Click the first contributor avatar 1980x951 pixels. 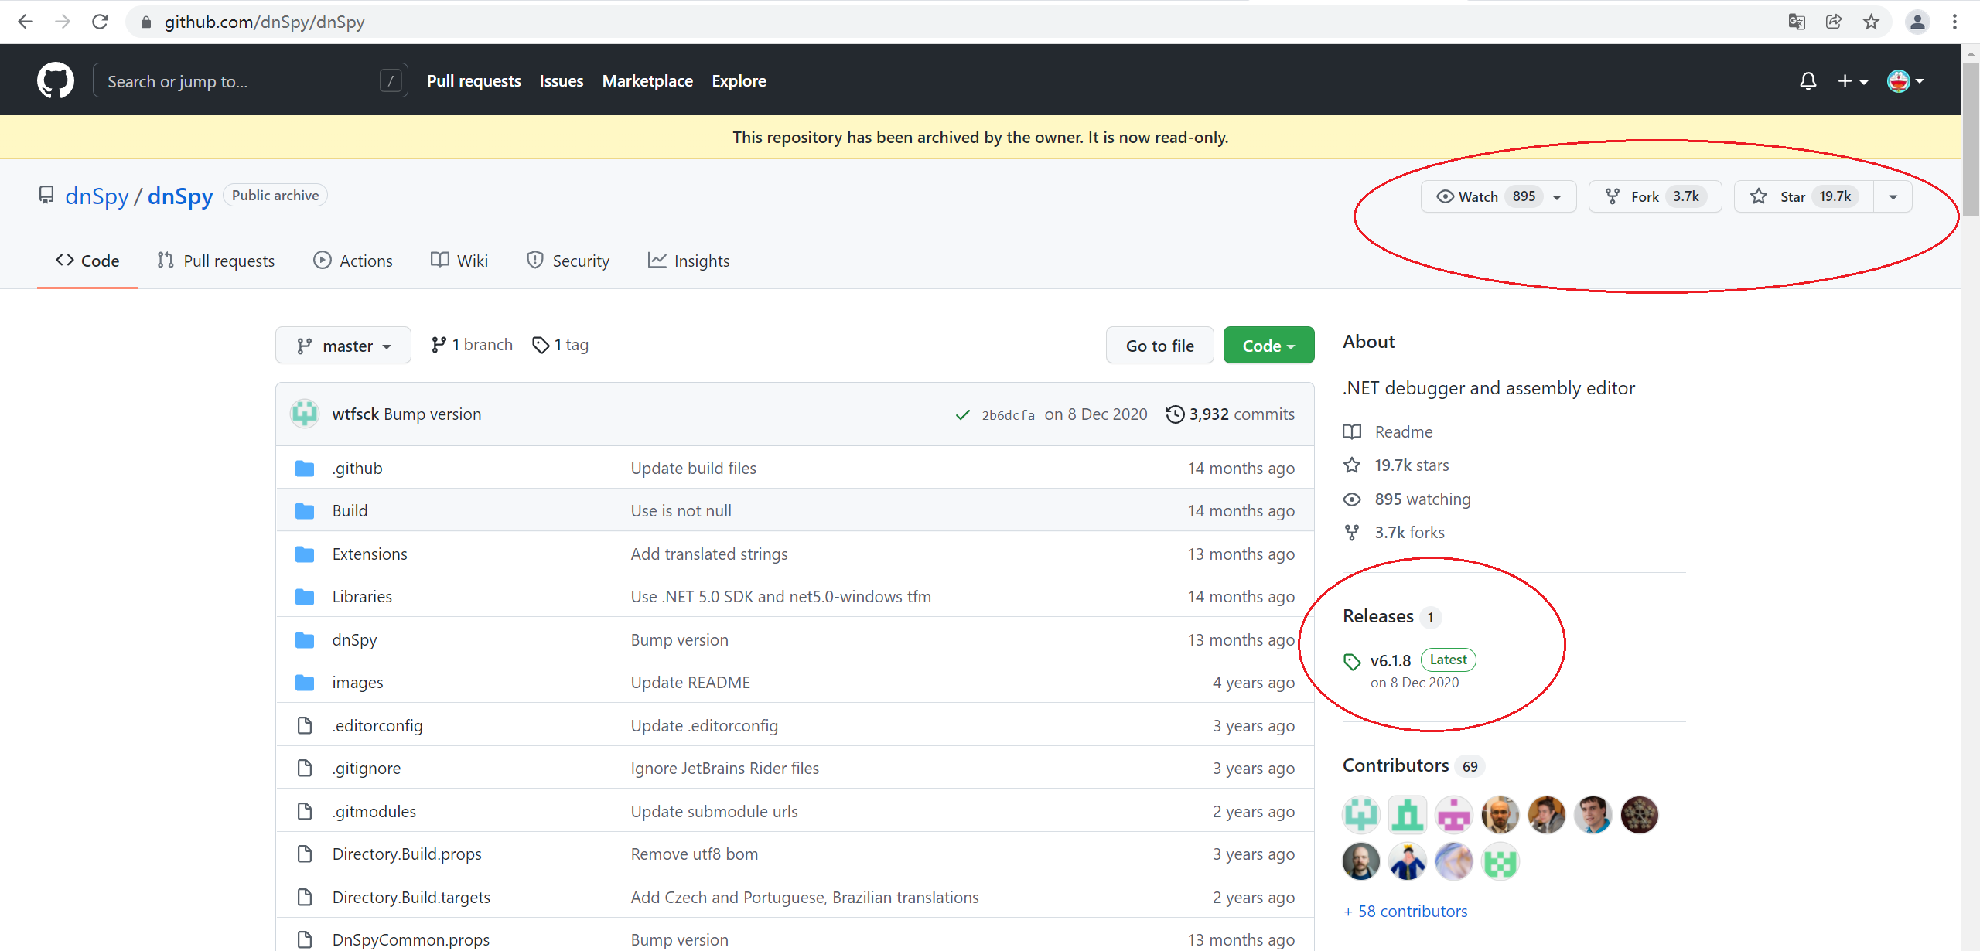coord(1361,814)
